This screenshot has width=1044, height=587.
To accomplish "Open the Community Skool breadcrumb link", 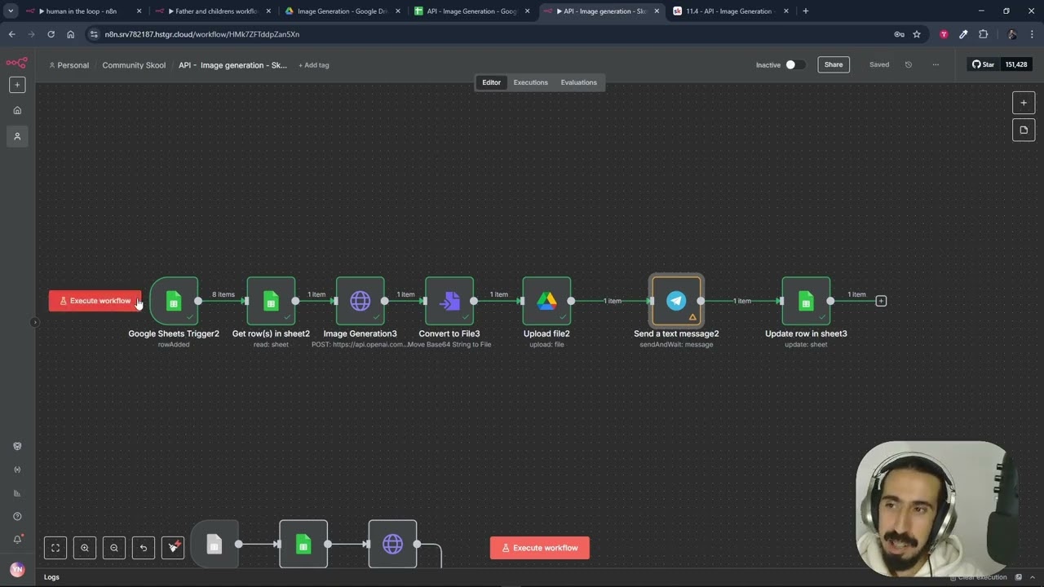I will tap(134, 65).
